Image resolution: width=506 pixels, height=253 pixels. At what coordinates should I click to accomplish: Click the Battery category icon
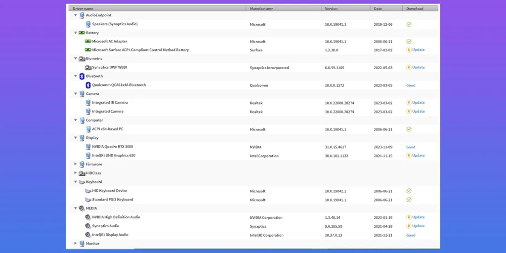(82, 33)
